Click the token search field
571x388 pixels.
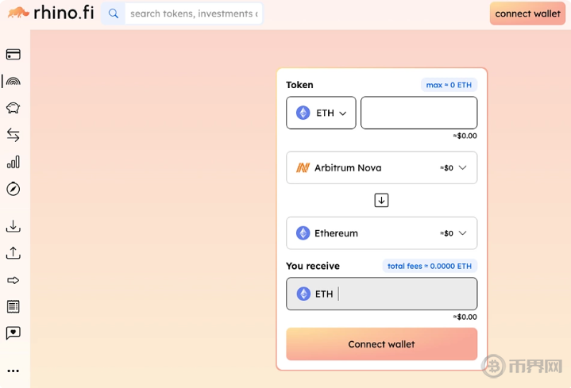tap(193, 13)
